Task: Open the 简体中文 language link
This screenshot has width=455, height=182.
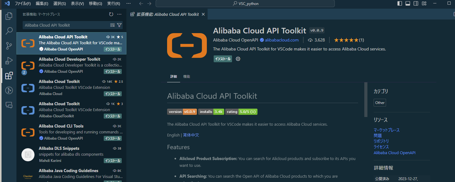Action: tap(191, 135)
